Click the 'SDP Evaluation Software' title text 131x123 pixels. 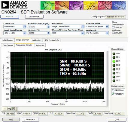[x=44, y=12]
